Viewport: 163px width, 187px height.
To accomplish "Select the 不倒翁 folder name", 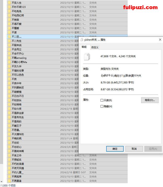I will [x=15, y=20].
